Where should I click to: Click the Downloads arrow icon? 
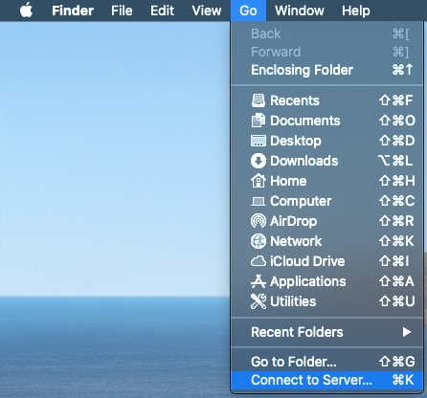(x=258, y=161)
